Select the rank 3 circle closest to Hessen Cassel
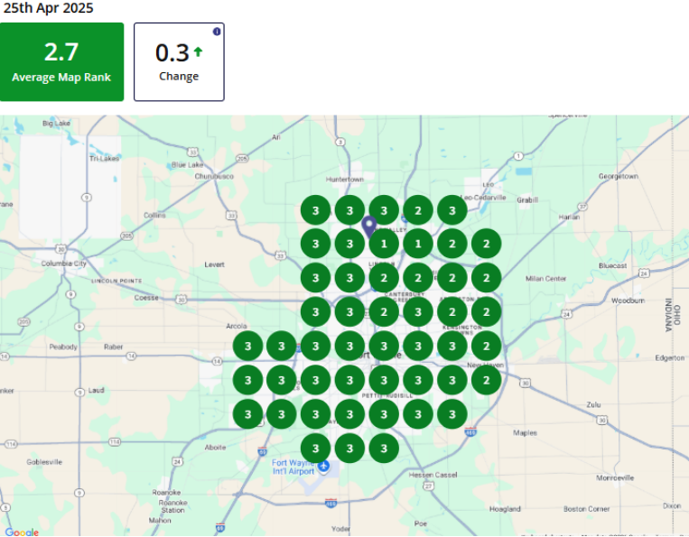 (x=384, y=449)
